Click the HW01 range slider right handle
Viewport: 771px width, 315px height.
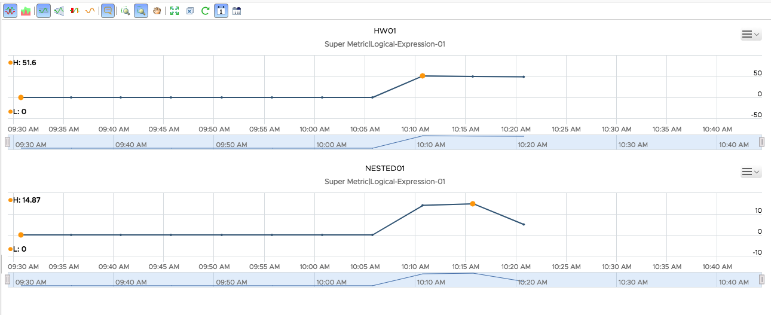[x=761, y=142]
